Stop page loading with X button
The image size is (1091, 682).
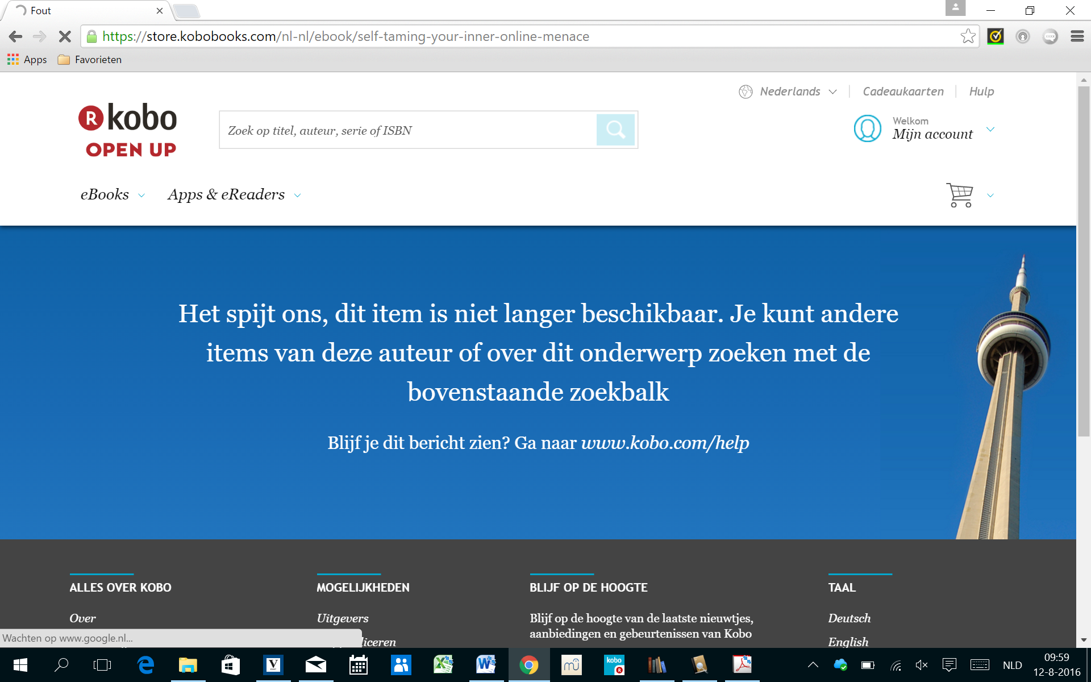coord(65,36)
